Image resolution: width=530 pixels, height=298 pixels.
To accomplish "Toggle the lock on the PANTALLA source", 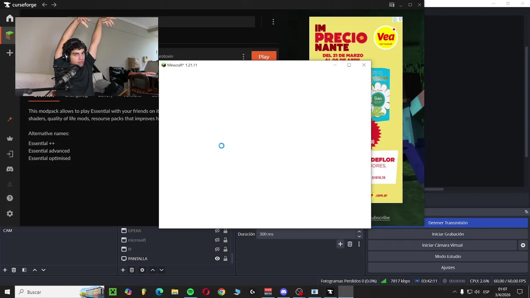I will pos(225,259).
